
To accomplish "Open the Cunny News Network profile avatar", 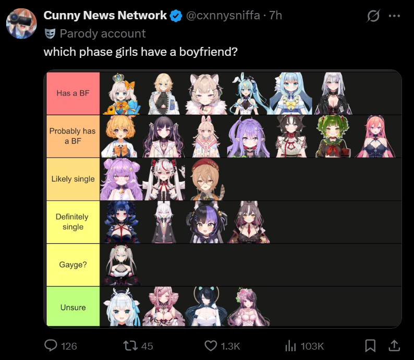I will [x=21, y=23].
